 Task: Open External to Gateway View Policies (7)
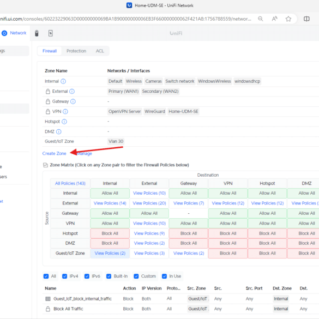click(x=189, y=203)
